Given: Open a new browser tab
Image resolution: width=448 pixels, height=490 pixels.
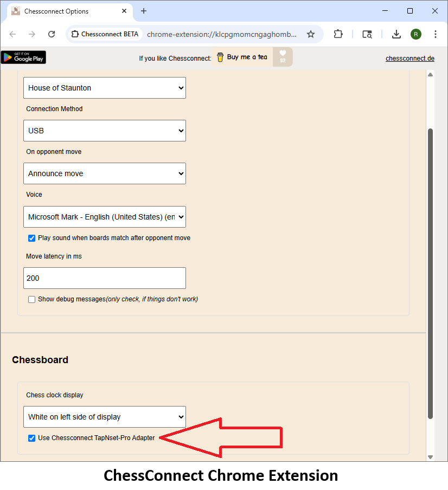Looking at the screenshot, I should click(144, 11).
